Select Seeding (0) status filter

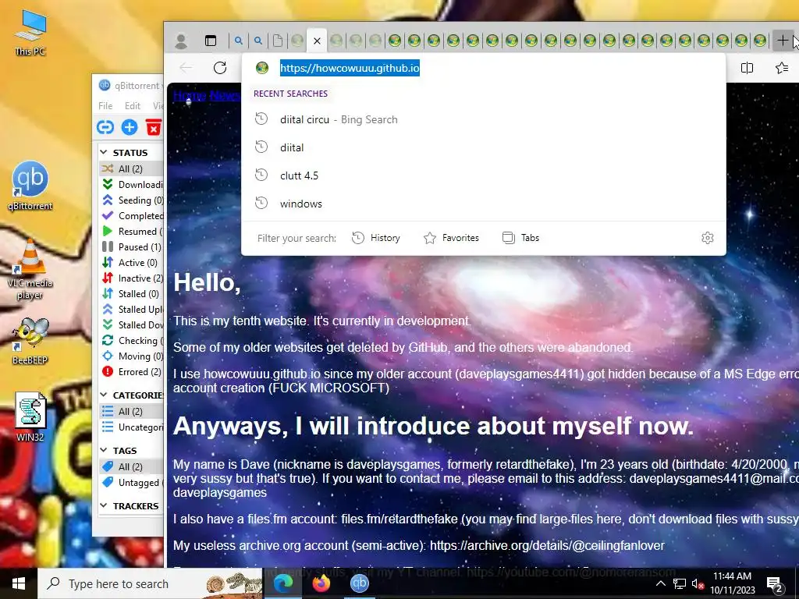pyautogui.click(x=131, y=200)
